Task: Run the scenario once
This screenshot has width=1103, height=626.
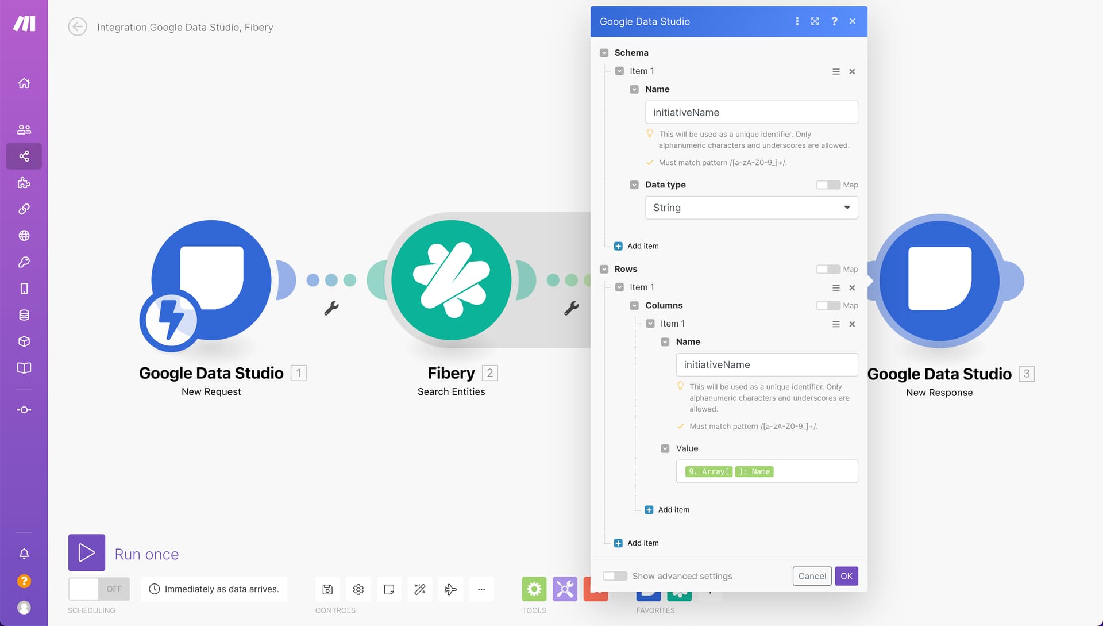Action: 87,552
